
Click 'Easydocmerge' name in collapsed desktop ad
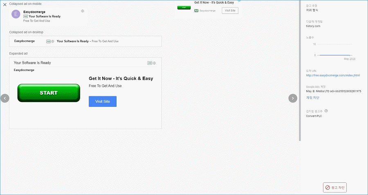click(x=25, y=41)
